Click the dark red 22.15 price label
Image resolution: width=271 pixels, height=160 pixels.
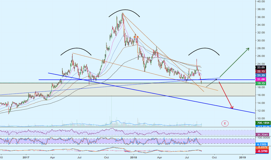point(261,72)
